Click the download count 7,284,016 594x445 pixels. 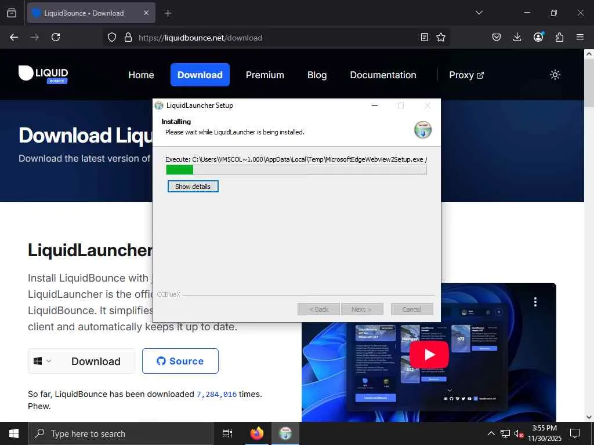[x=217, y=394]
